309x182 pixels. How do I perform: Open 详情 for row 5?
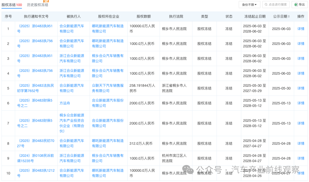pos(301,88)
